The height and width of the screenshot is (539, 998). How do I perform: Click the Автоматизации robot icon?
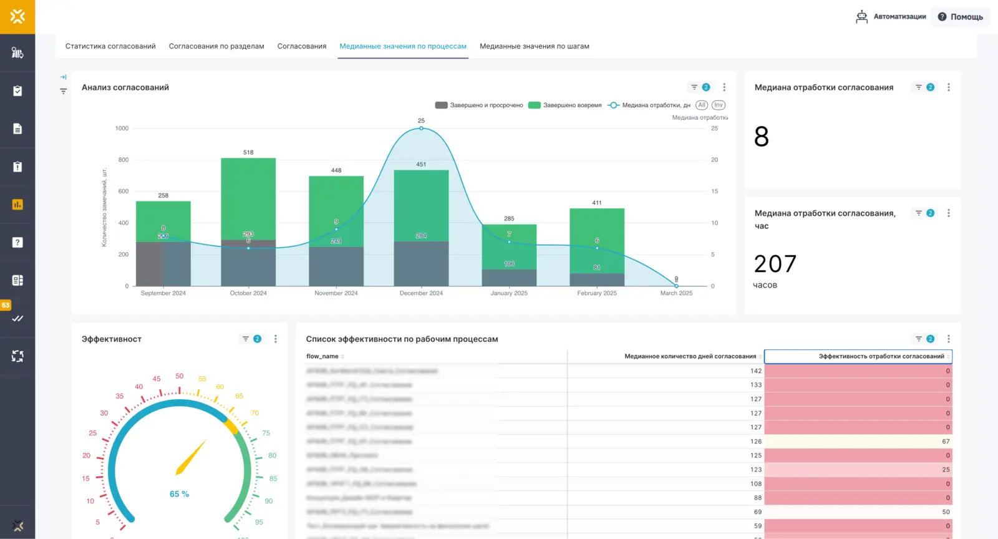pos(861,17)
